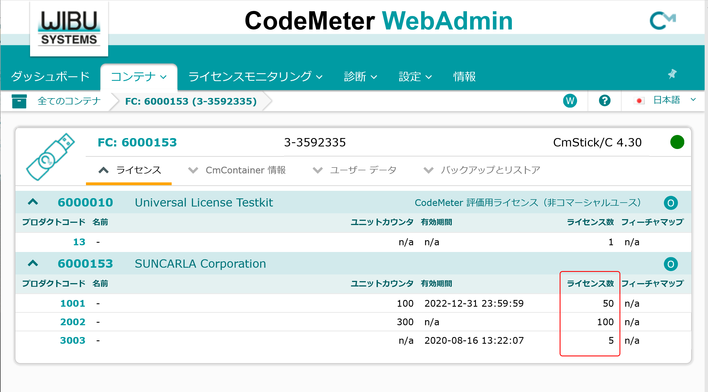Screen dimensions: 708x392
Task: Open the ライセンスモニタリング menu
Action: pos(255,77)
